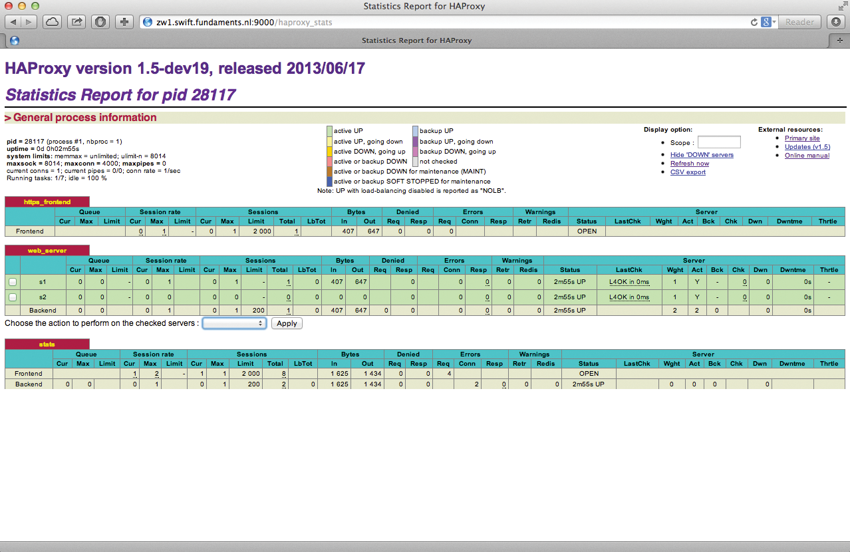
Task: Click the Apply button
Action: 287,323
